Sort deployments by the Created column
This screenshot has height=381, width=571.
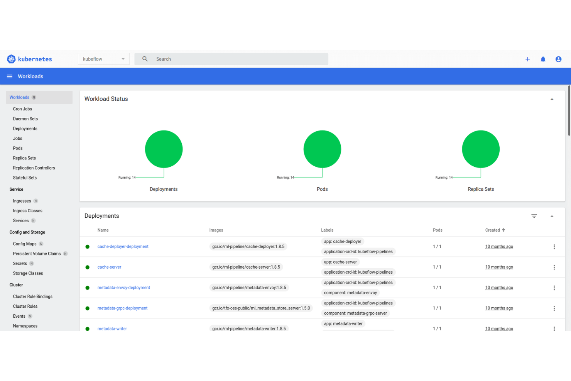(x=495, y=230)
